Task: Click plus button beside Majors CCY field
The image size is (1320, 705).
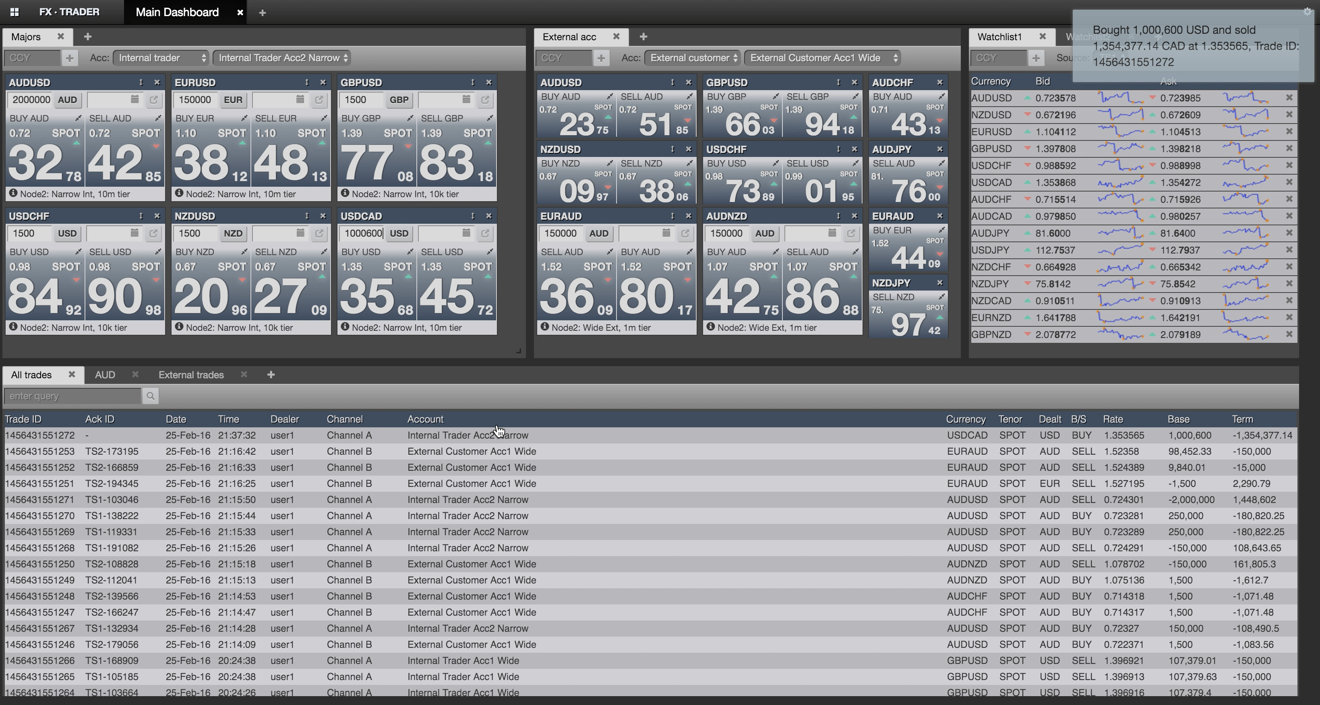Action: (x=70, y=58)
